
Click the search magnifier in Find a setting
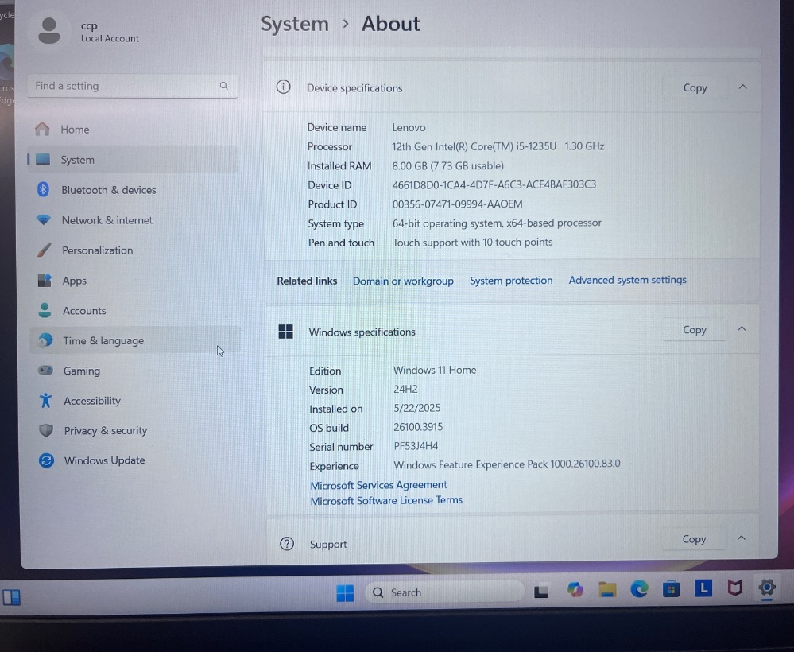[223, 86]
